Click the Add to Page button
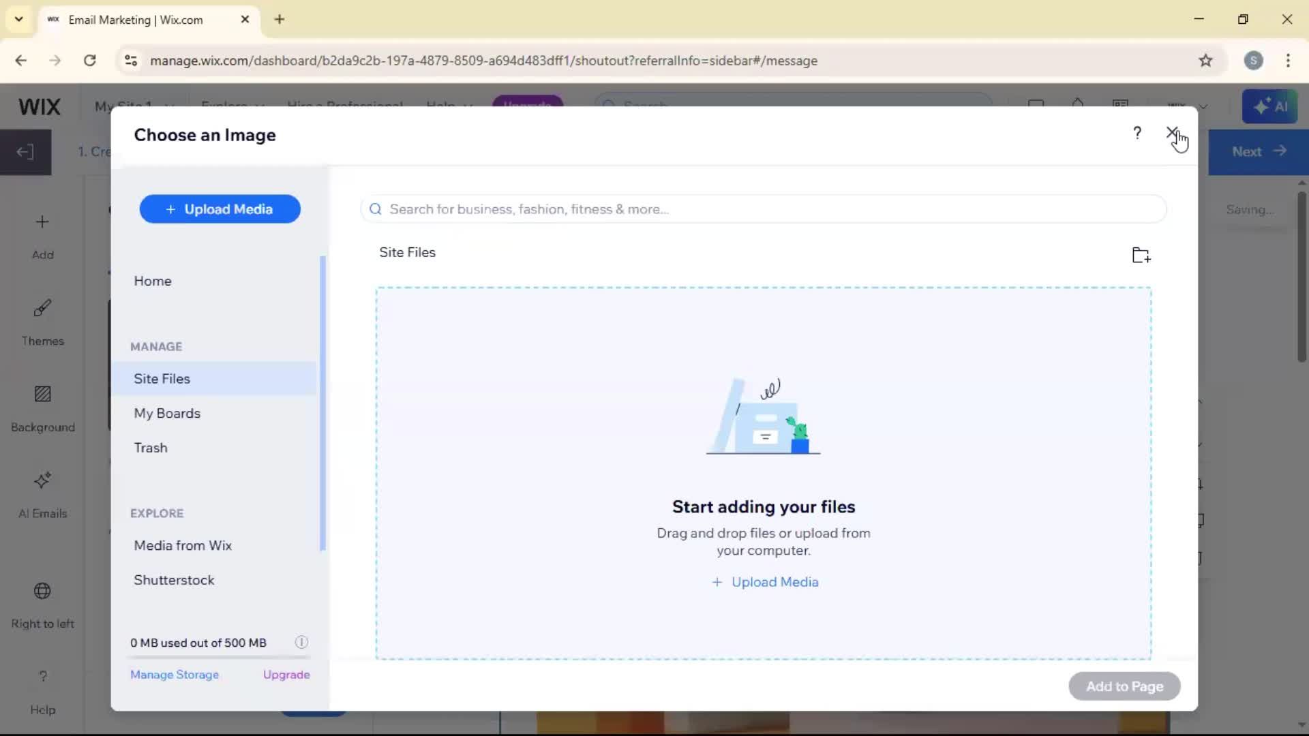 (1124, 686)
